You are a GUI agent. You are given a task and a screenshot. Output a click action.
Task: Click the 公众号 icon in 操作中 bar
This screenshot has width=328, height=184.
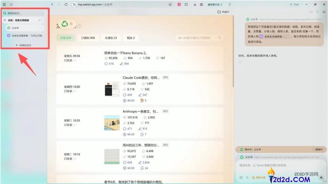pyautogui.click(x=242, y=150)
